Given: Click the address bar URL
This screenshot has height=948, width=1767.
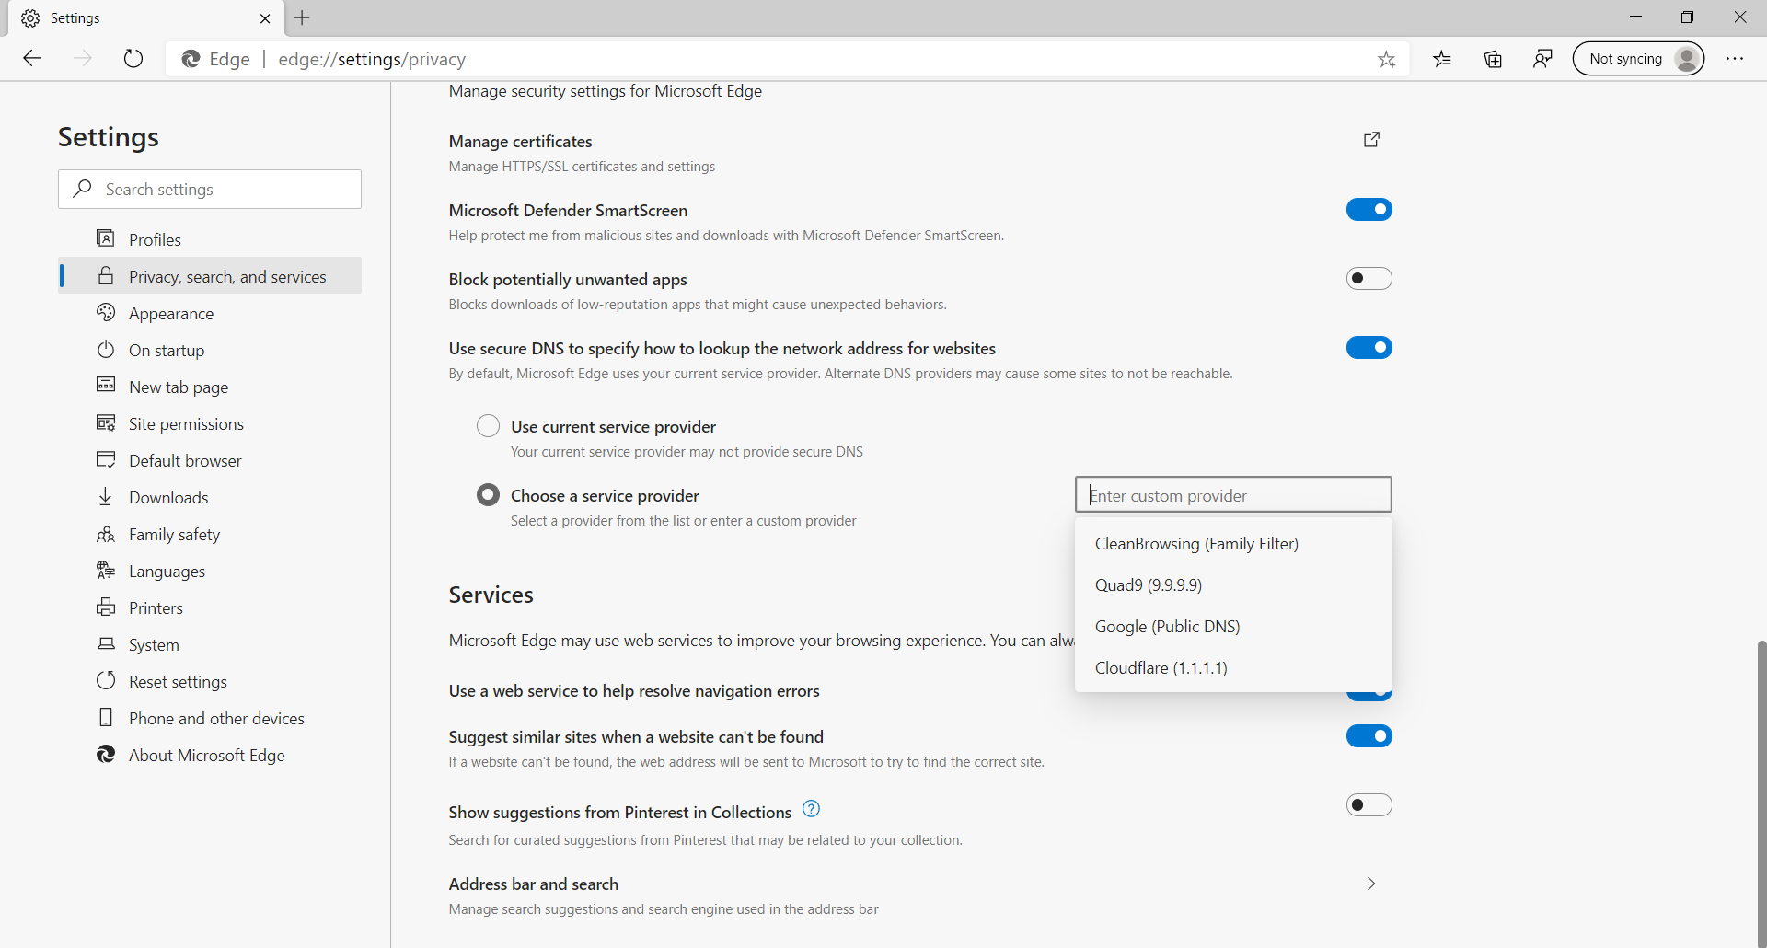Looking at the screenshot, I should [372, 59].
